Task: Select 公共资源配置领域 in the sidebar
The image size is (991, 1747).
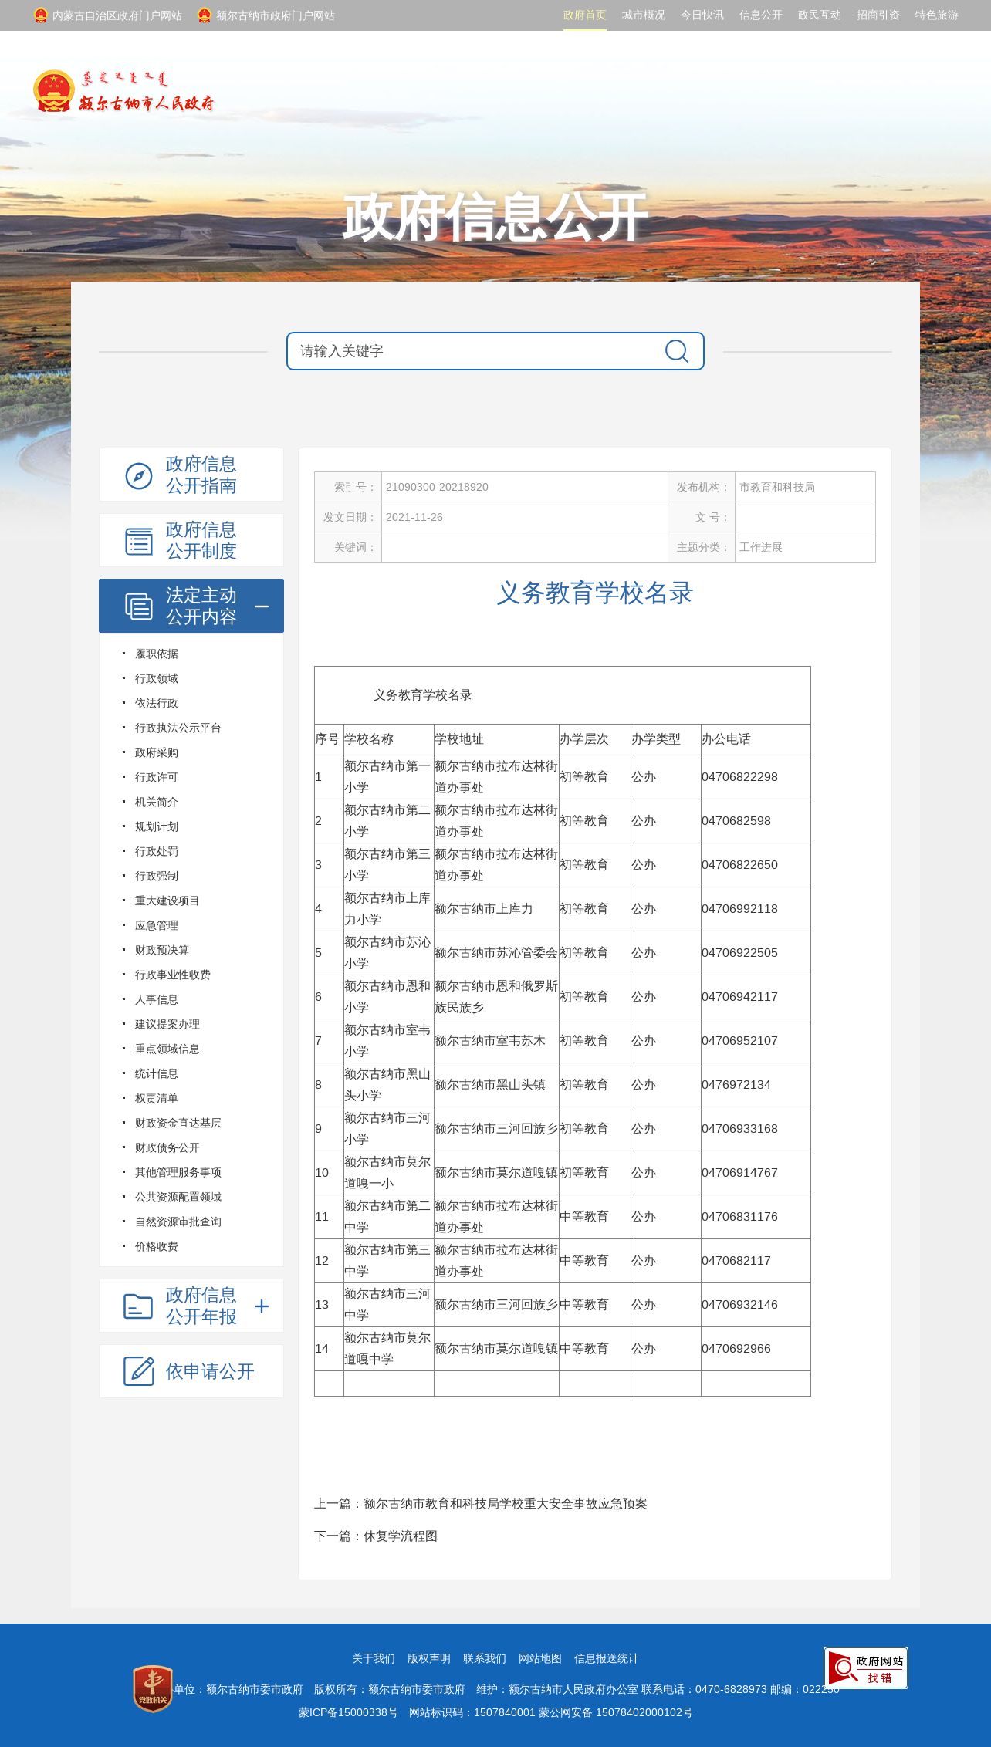Action: click(x=178, y=1197)
